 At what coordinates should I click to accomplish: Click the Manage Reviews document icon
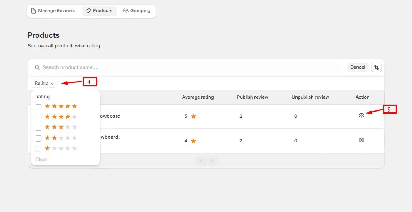point(33,11)
